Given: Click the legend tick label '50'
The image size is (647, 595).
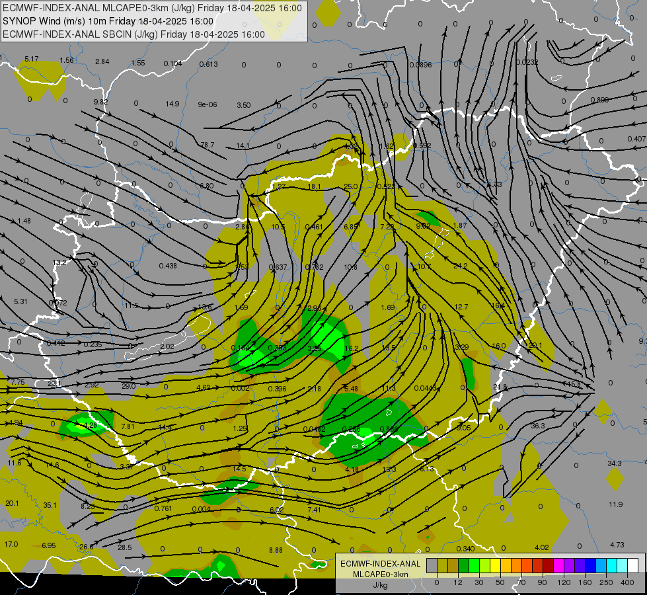Looking at the screenshot, I should click(500, 582).
